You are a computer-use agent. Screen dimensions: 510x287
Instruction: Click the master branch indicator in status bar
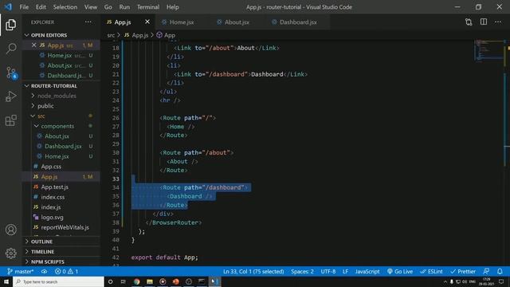(x=20, y=271)
